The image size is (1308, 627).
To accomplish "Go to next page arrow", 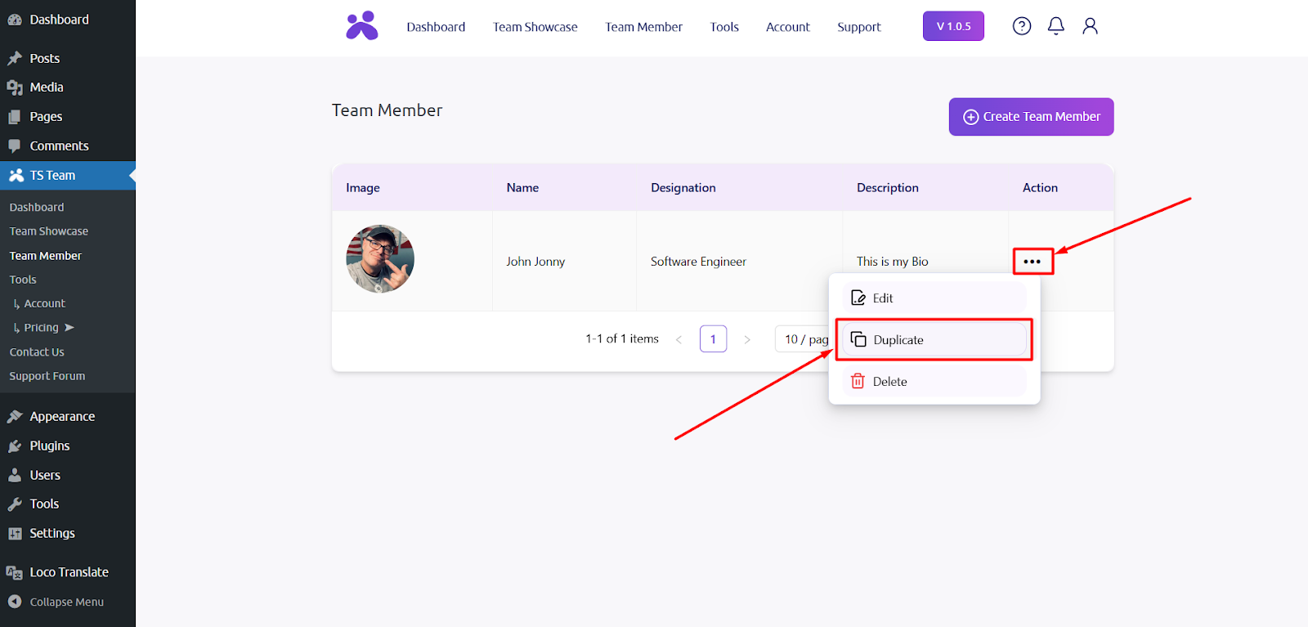I will 747,339.
